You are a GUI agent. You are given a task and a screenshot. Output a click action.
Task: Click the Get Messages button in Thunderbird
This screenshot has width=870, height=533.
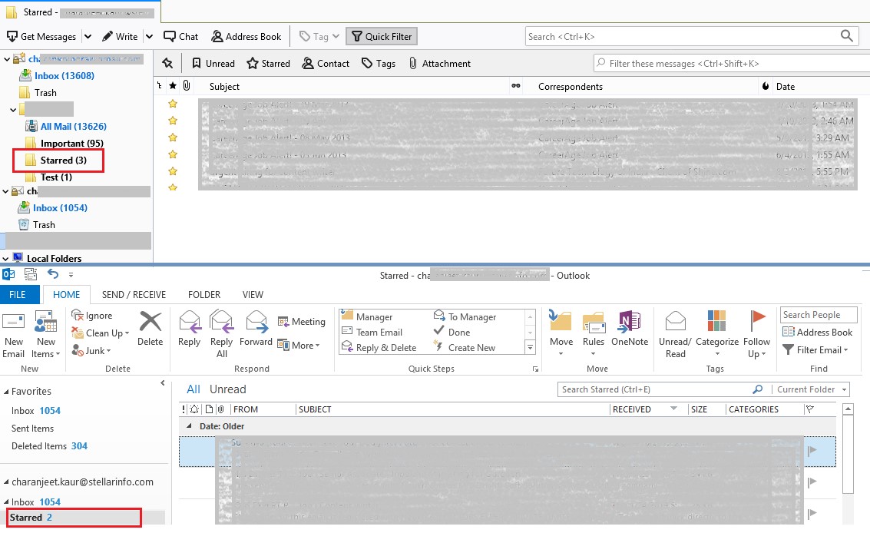(x=41, y=36)
